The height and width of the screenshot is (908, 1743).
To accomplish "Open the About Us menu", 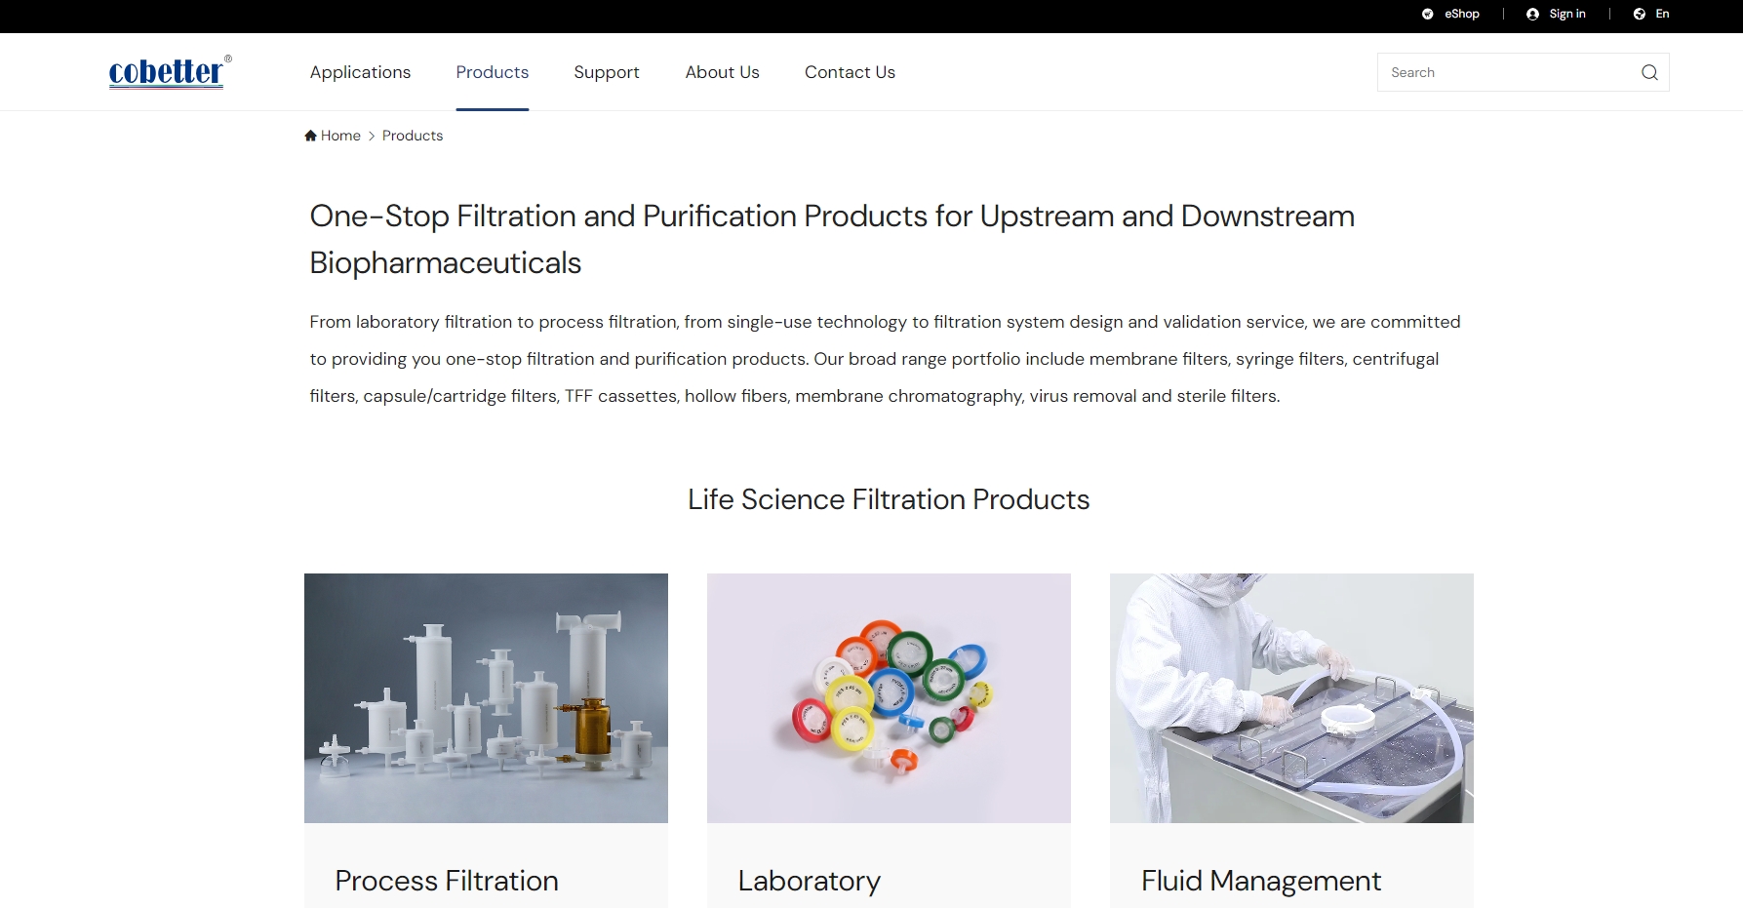I will coord(722,72).
